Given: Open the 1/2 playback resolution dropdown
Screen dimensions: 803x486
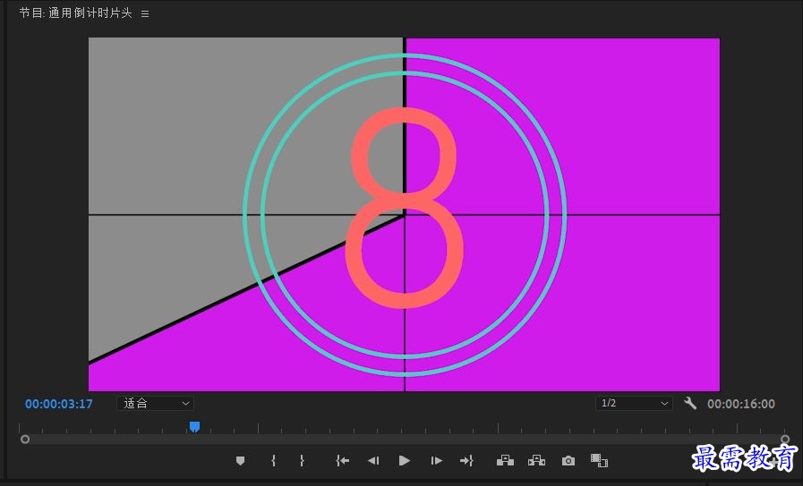Looking at the screenshot, I should [634, 403].
